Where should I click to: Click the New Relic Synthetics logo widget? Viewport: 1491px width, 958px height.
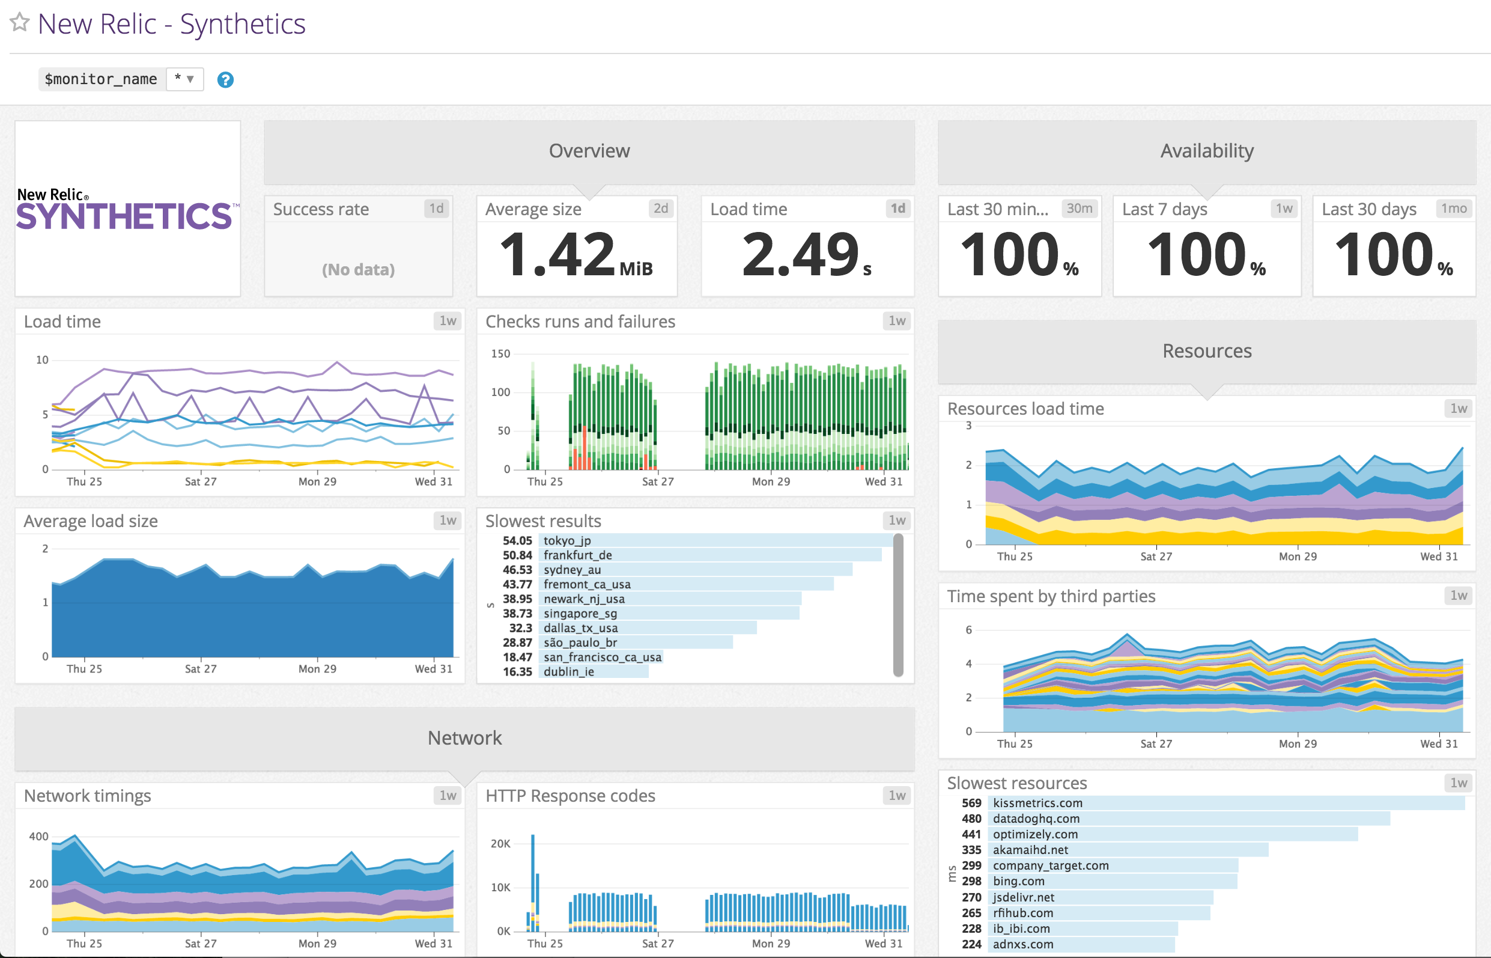click(x=126, y=209)
